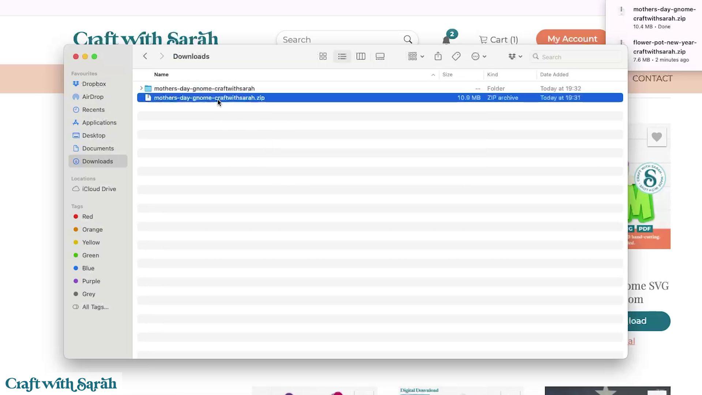Switch Finder to column view
Screen dimensions: 702x395
(361, 56)
